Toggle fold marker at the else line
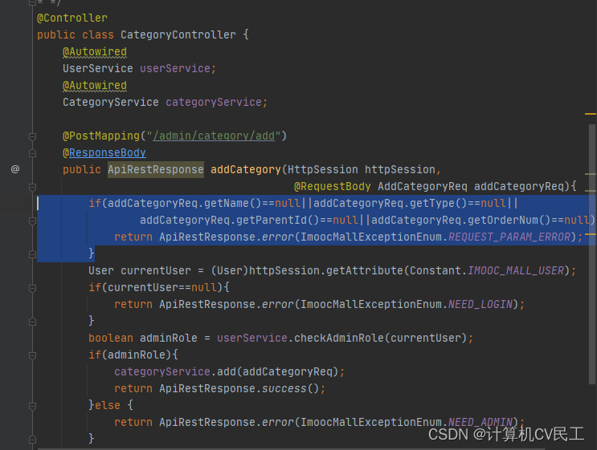This screenshot has width=597, height=450. pyautogui.click(x=32, y=406)
